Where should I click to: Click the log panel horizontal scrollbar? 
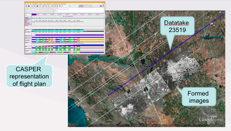coord(64,13)
